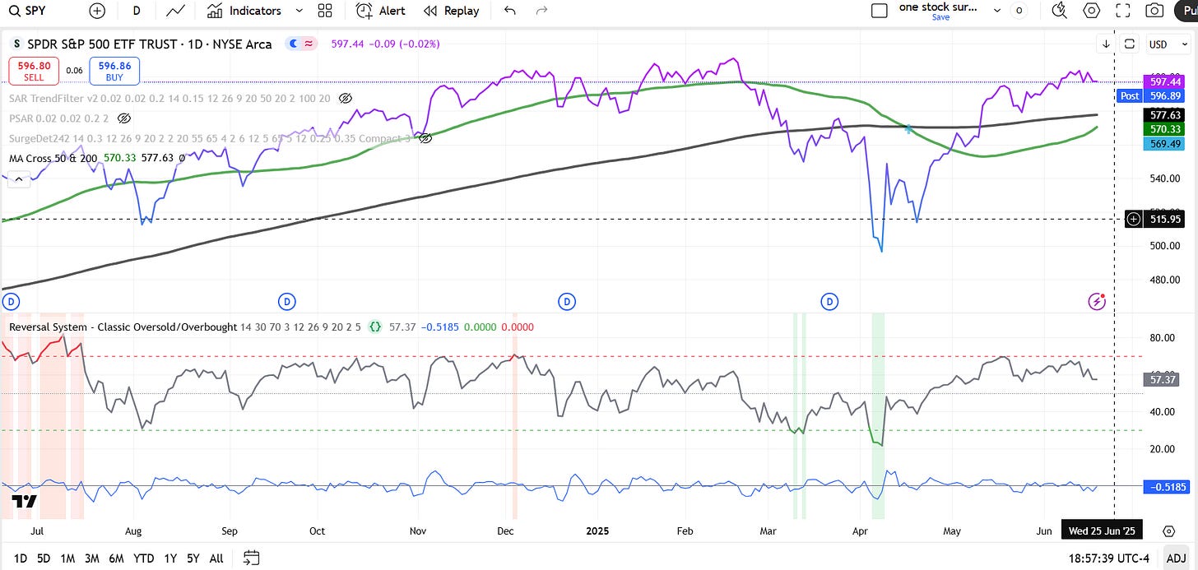This screenshot has width=1198, height=570.
Task: Click the dividend D marker near March
Action: point(829,302)
